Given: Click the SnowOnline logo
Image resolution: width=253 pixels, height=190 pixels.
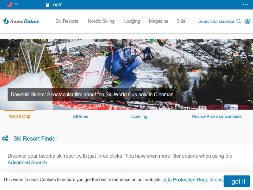Looking at the screenshot, I should [21, 21].
